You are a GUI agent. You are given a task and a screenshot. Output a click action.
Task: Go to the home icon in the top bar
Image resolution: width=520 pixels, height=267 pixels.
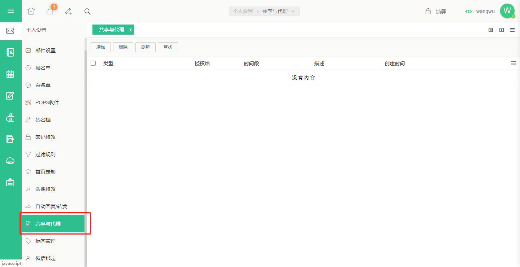[x=31, y=11]
